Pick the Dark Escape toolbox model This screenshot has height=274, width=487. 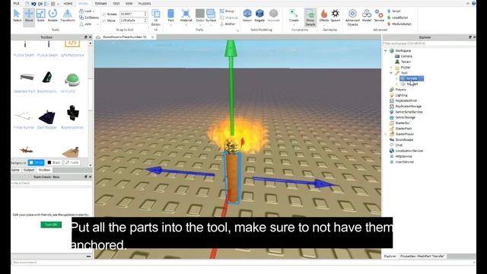click(x=47, y=119)
